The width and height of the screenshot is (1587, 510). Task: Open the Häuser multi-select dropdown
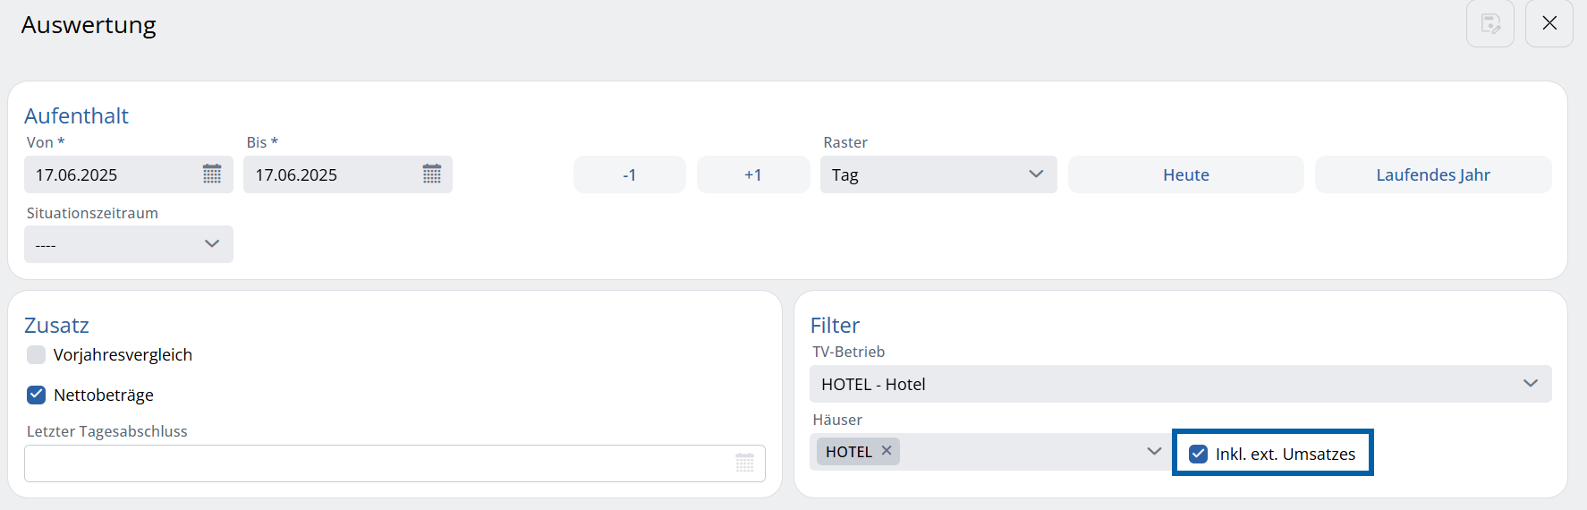[1153, 452]
